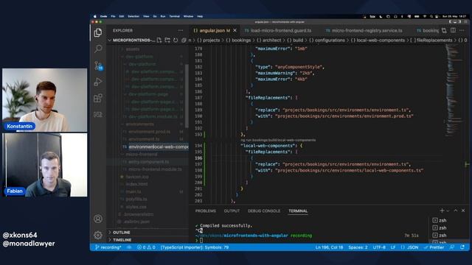Viewport: 472px width, 265px height.
Task: Click TypeScript Importer symbols status item
Action: click(195, 247)
